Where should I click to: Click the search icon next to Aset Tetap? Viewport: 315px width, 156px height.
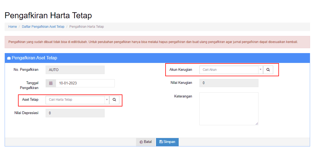114,100
